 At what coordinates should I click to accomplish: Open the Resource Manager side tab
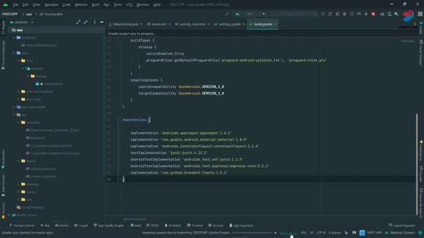[x=3, y=55]
